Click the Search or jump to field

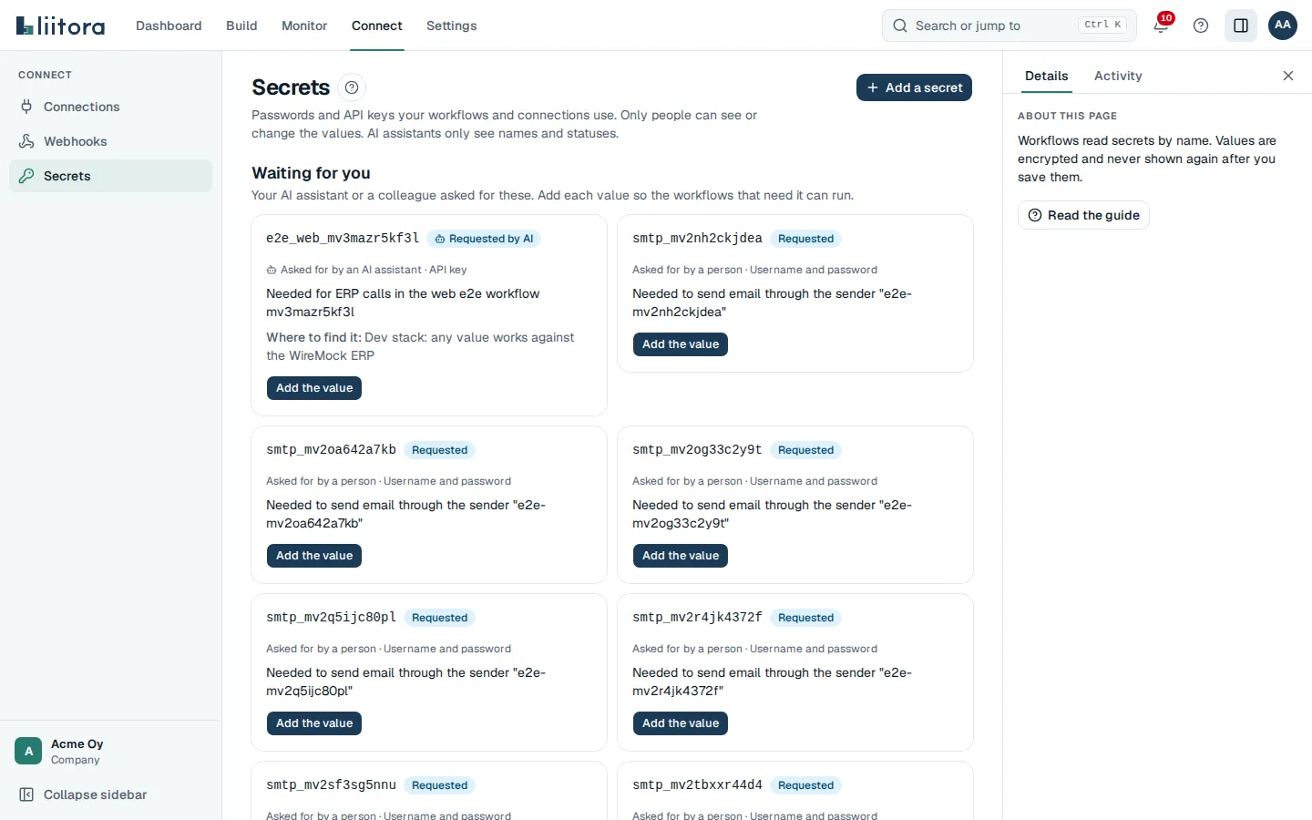coord(1010,26)
